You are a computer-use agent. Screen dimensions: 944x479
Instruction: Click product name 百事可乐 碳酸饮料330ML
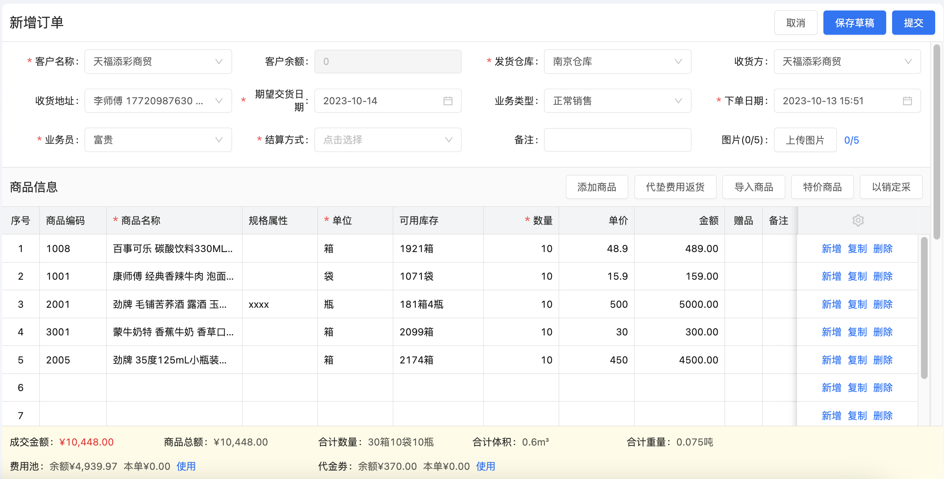click(173, 249)
